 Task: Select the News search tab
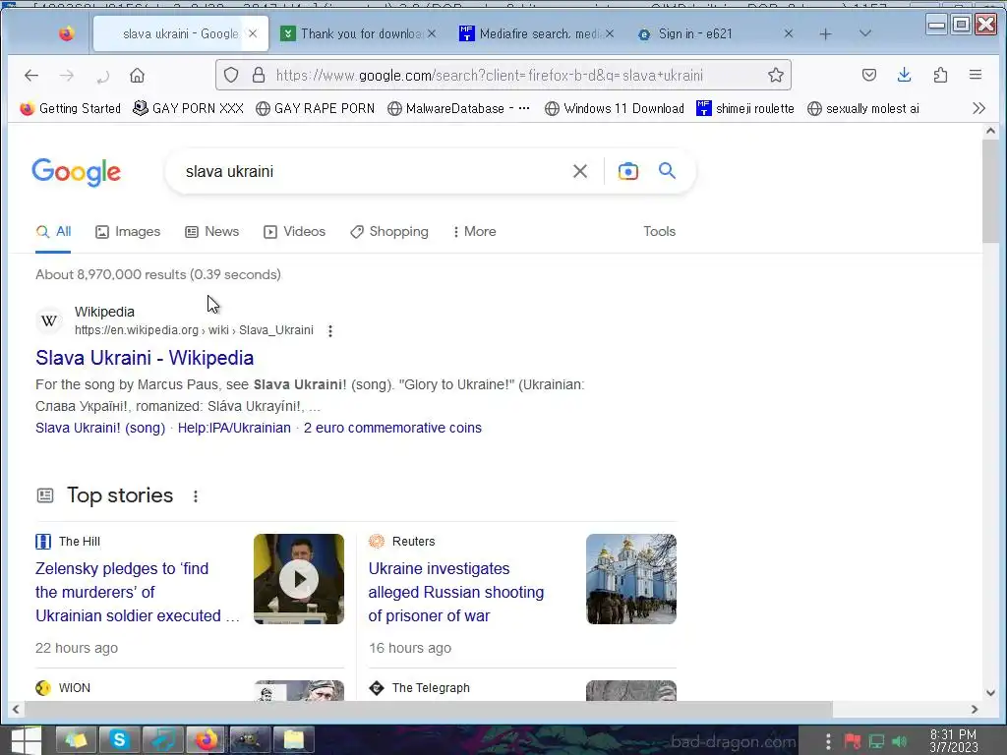coord(212,232)
